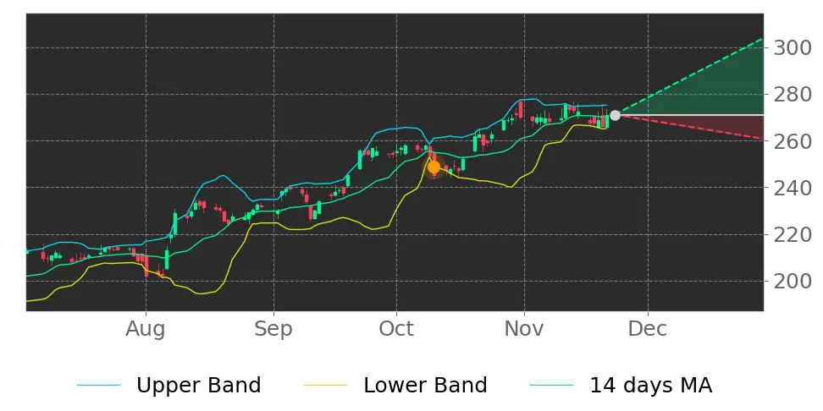Click the 220 price axis value

tap(792, 234)
